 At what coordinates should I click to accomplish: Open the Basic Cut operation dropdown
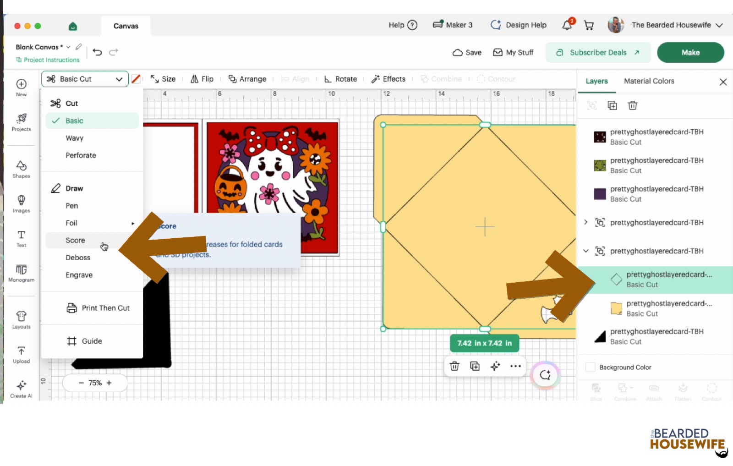tap(85, 79)
